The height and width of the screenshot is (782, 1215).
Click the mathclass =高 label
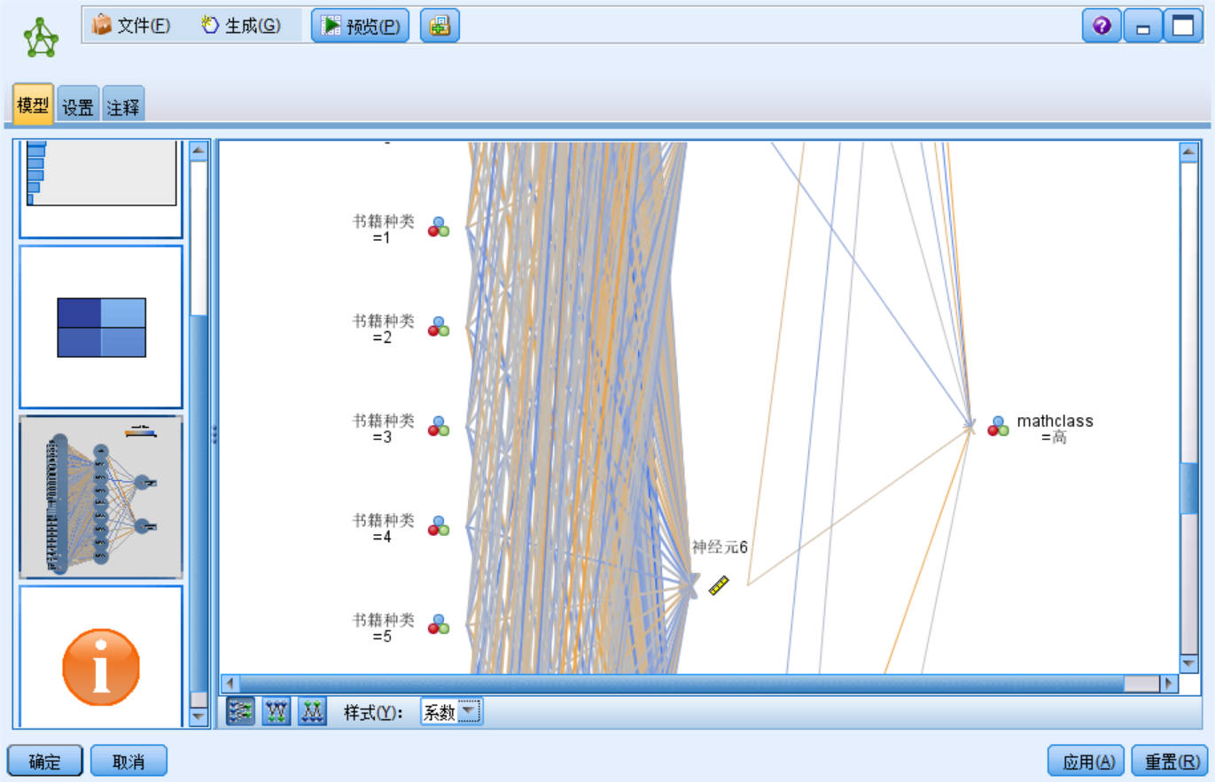1055,429
